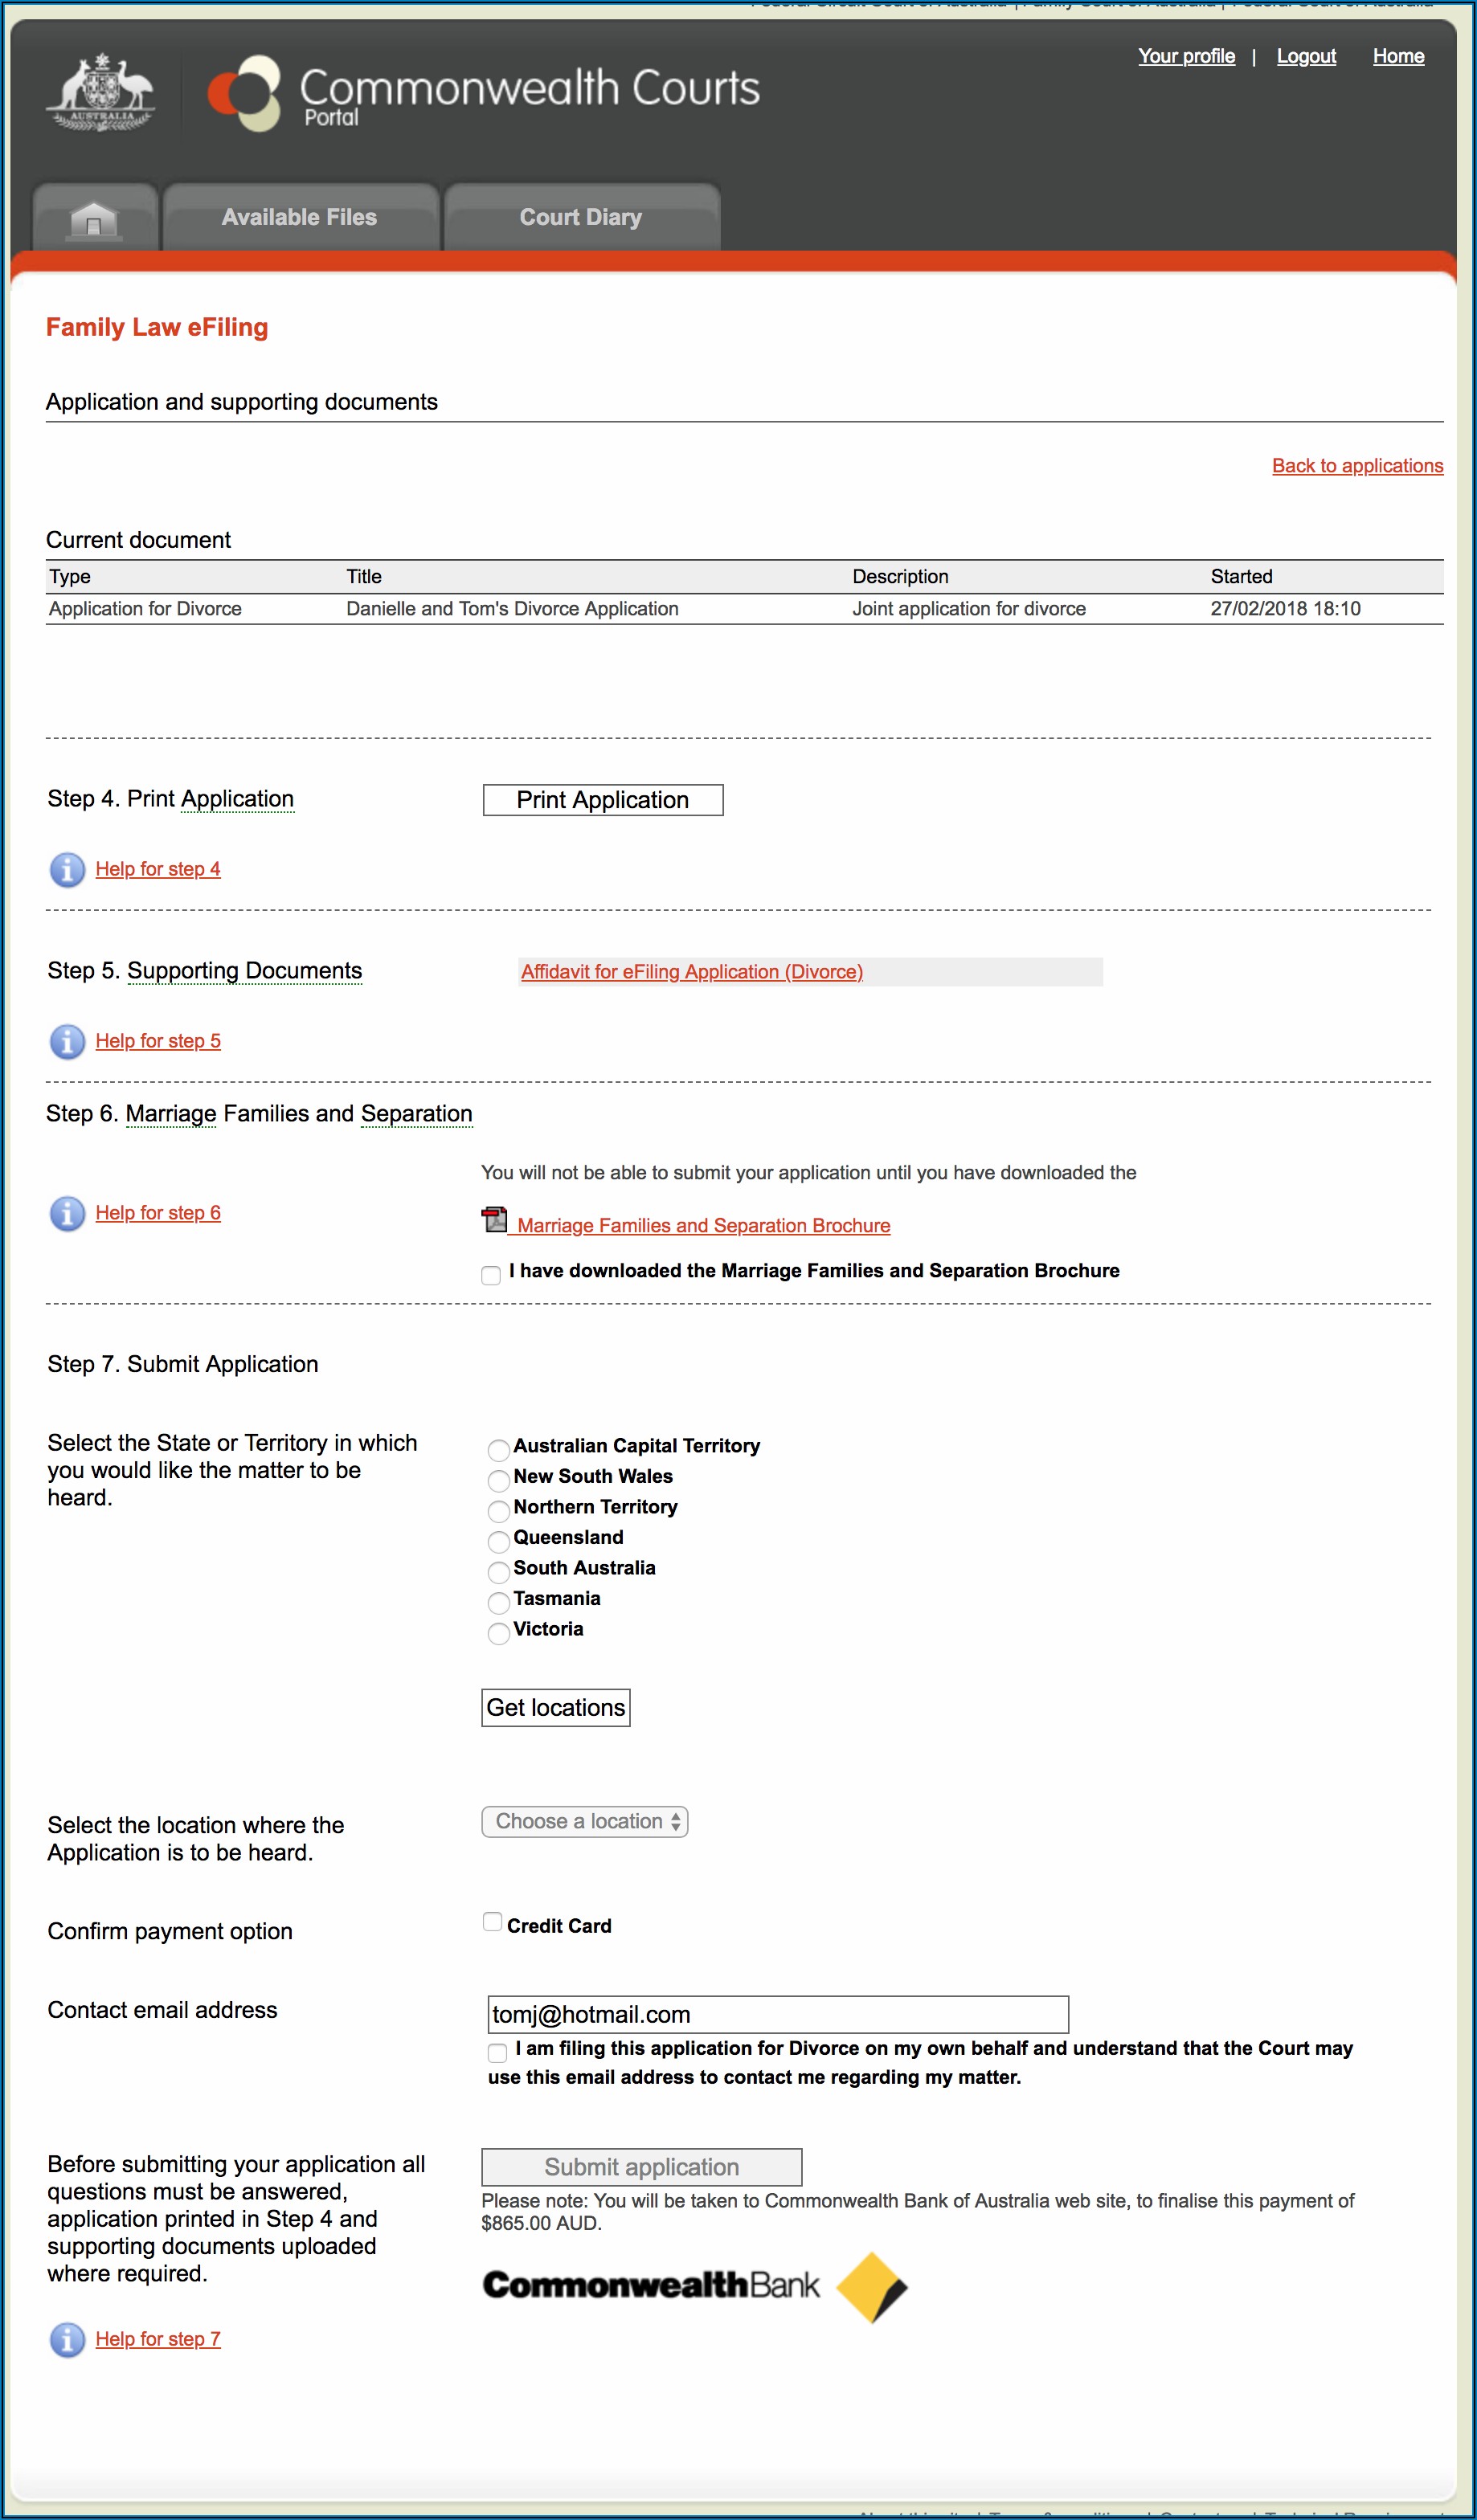Open the Affidavit for eFiling Application link

pyautogui.click(x=691, y=972)
